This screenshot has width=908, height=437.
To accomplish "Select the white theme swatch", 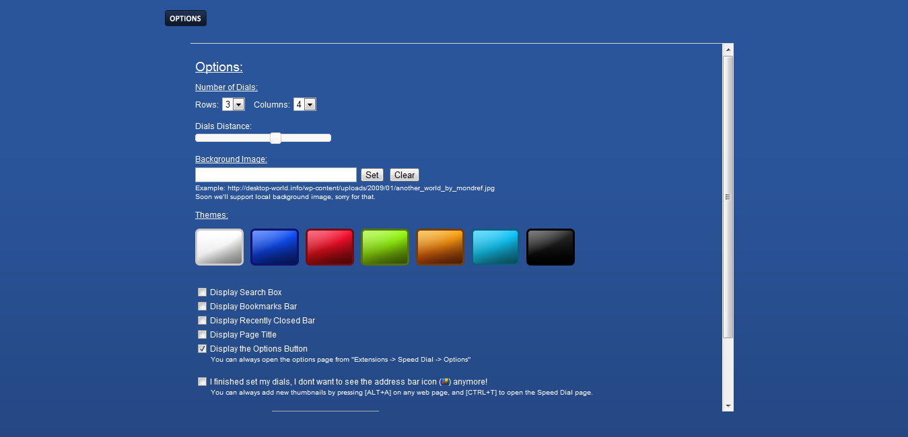I will (x=219, y=247).
